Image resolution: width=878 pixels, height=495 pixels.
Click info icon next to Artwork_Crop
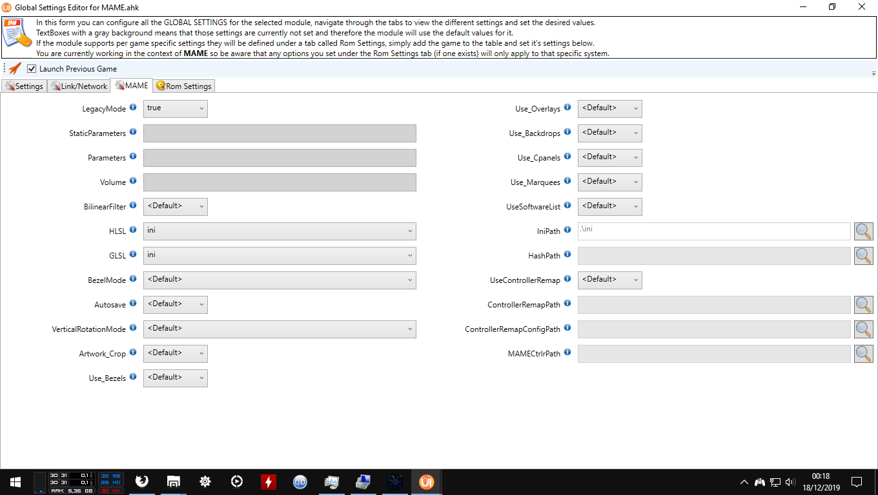[x=133, y=353]
